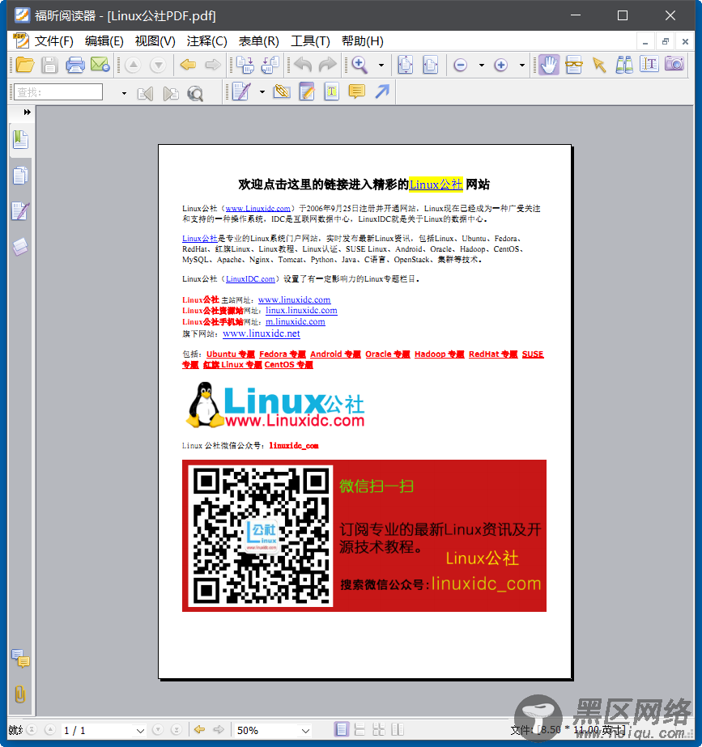This screenshot has width=702, height=747.
Task: Switch to the four-square grid page layout
Action: click(379, 729)
